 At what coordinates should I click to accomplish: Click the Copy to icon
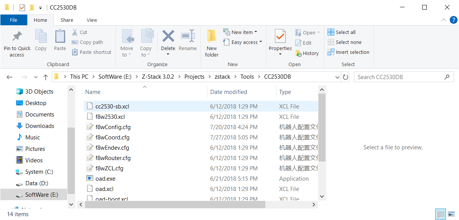[x=147, y=36]
